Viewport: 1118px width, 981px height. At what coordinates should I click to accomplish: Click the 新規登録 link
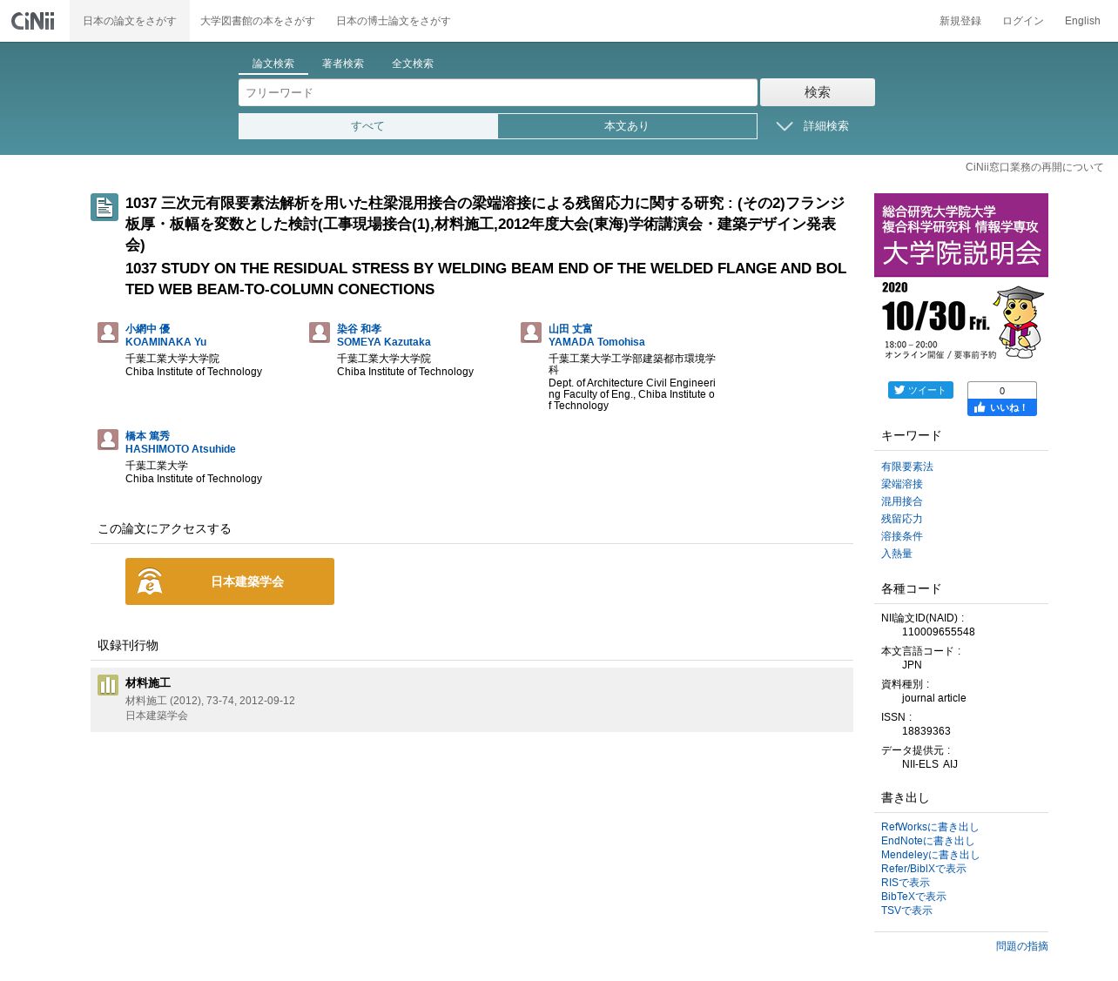point(960,21)
